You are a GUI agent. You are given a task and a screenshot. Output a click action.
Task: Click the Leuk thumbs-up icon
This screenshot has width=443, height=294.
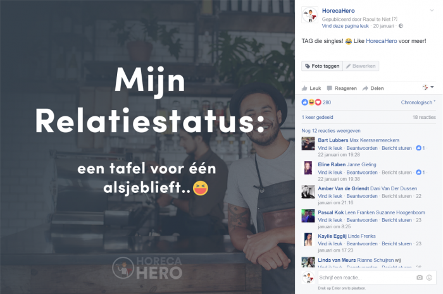click(304, 89)
